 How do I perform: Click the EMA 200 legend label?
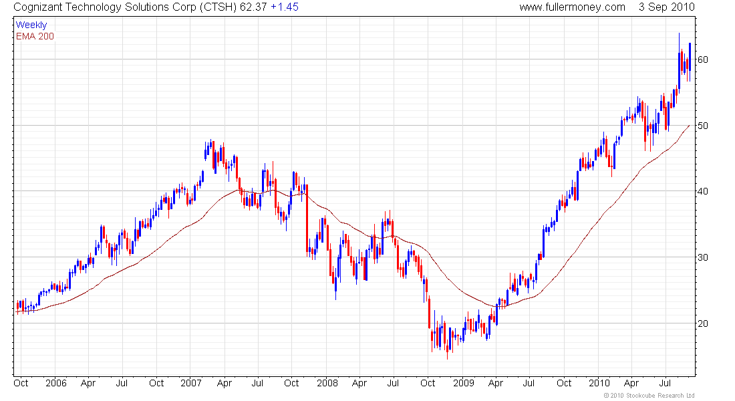click(35, 36)
